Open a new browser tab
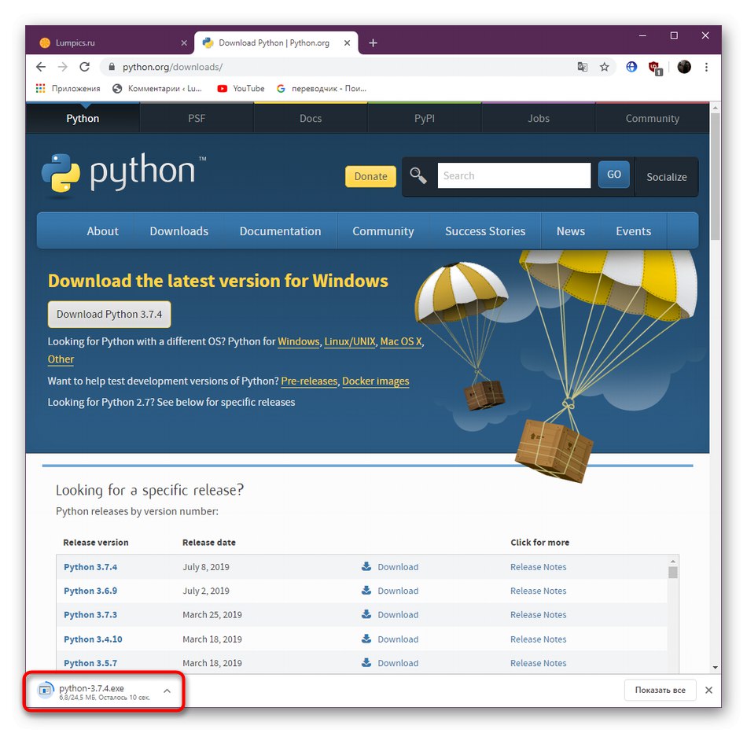This screenshot has width=747, height=733. (x=373, y=43)
